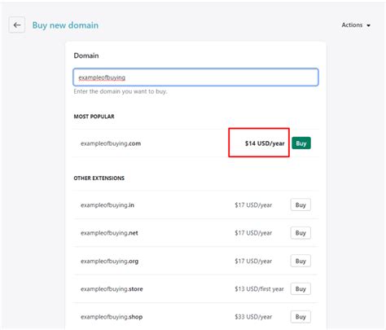Buy the exampleofbuying.in domain
Viewport: 386px width, 330px height.
pyautogui.click(x=300, y=205)
